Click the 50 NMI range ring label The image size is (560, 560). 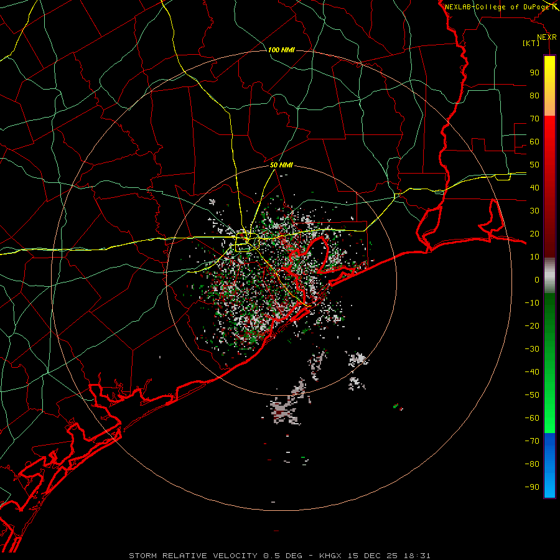pyautogui.click(x=281, y=165)
